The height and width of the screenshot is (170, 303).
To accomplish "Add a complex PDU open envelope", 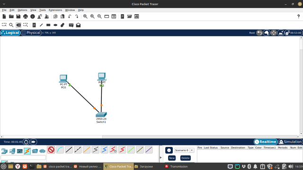I will (78, 25).
